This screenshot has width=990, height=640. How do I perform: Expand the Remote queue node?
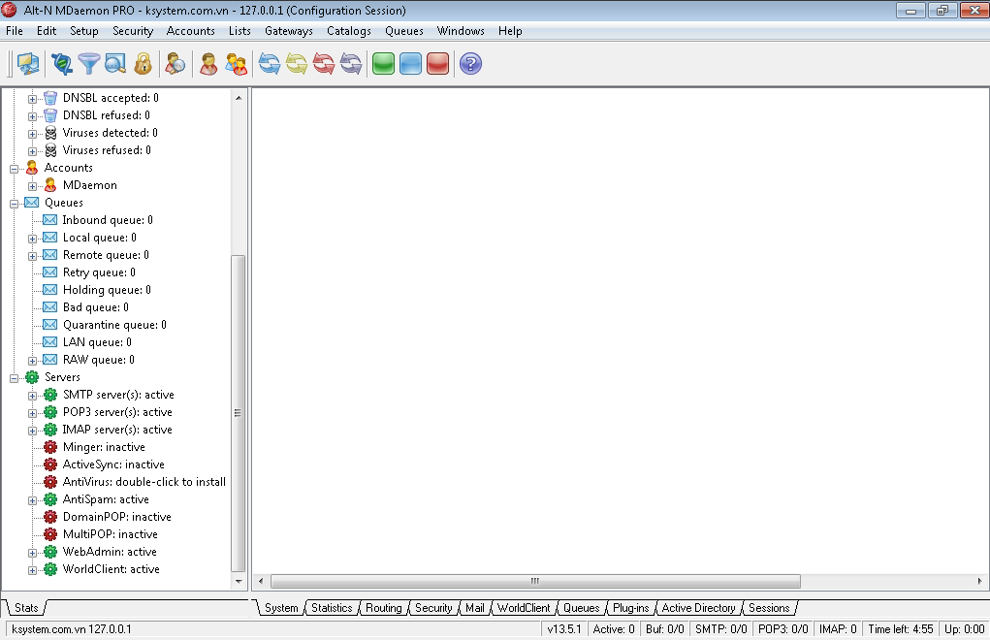pyautogui.click(x=32, y=256)
